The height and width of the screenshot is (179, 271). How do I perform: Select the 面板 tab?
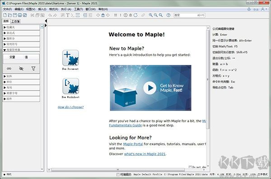point(6,21)
